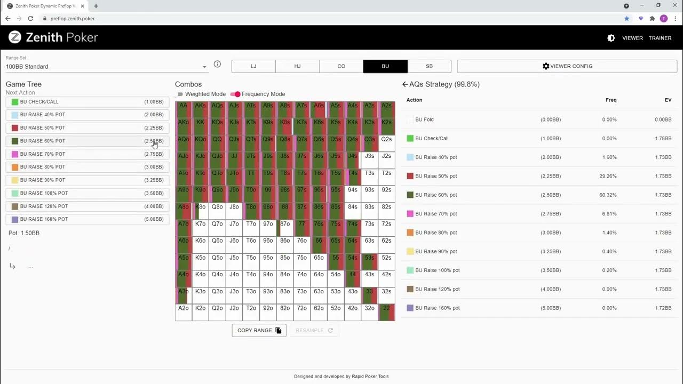This screenshot has width=683, height=384.
Task: Select the 100BB Standard range set field
Action: coord(106,67)
